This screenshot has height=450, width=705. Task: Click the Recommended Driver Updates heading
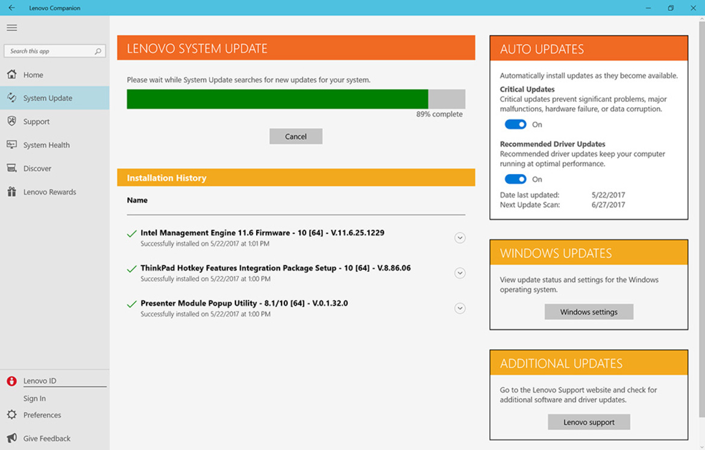pyautogui.click(x=553, y=145)
